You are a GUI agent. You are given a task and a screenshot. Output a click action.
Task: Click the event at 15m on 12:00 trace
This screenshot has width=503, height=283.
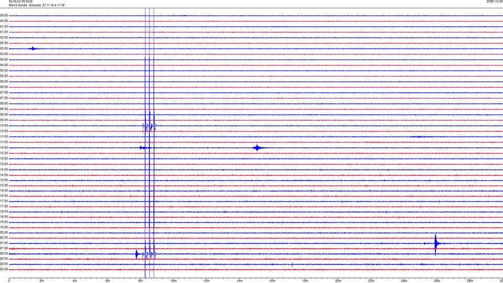(257, 148)
